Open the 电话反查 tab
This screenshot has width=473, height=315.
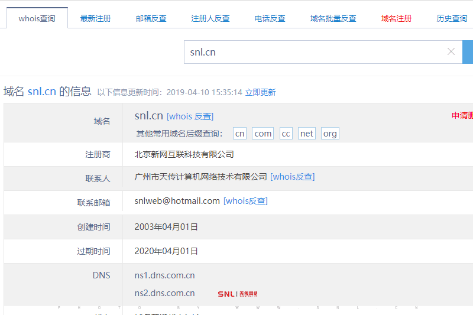(x=270, y=18)
